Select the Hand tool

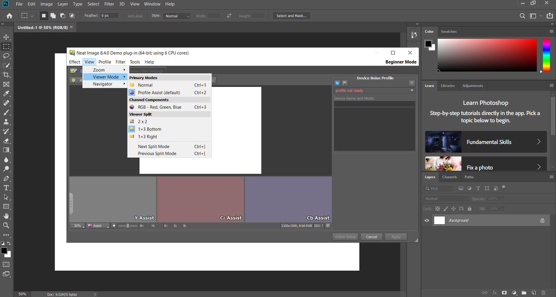pos(6,216)
